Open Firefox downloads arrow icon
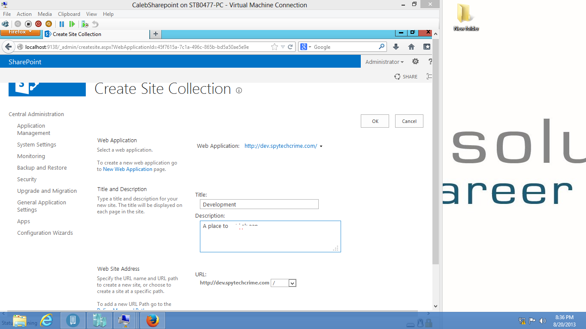The width and height of the screenshot is (586, 329). click(x=396, y=47)
